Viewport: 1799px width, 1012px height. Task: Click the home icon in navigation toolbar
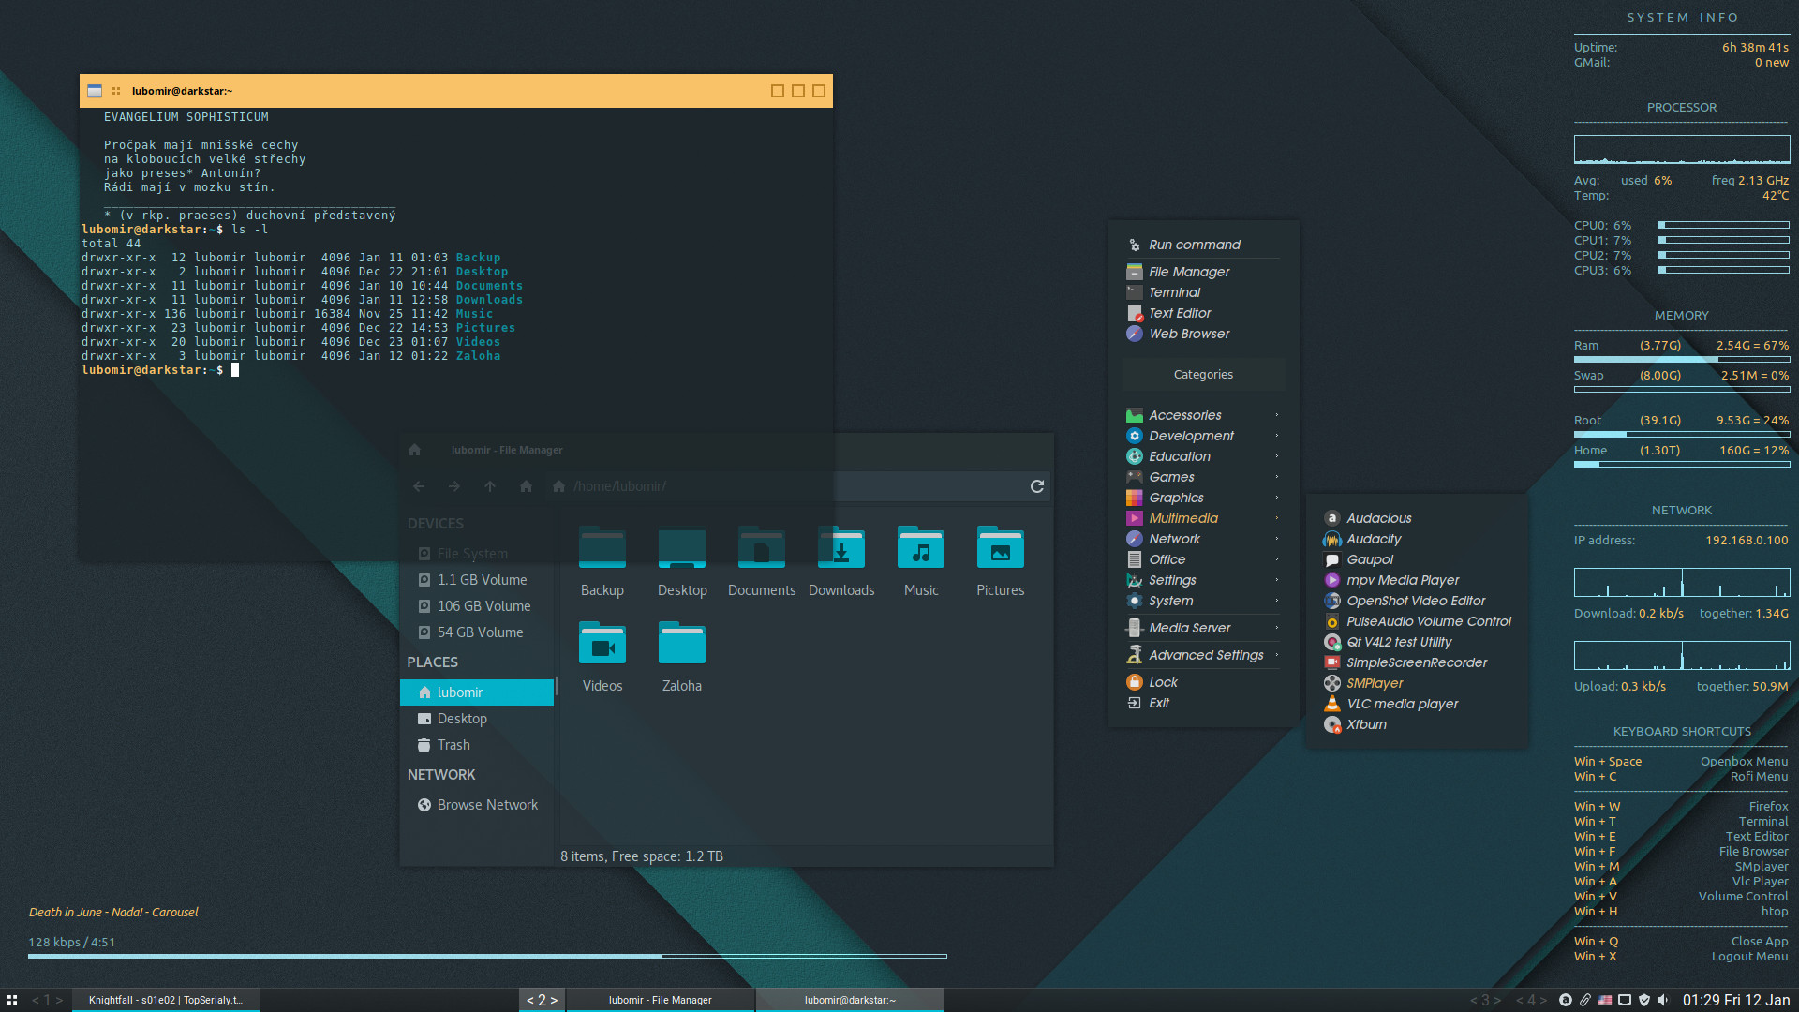(x=526, y=486)
